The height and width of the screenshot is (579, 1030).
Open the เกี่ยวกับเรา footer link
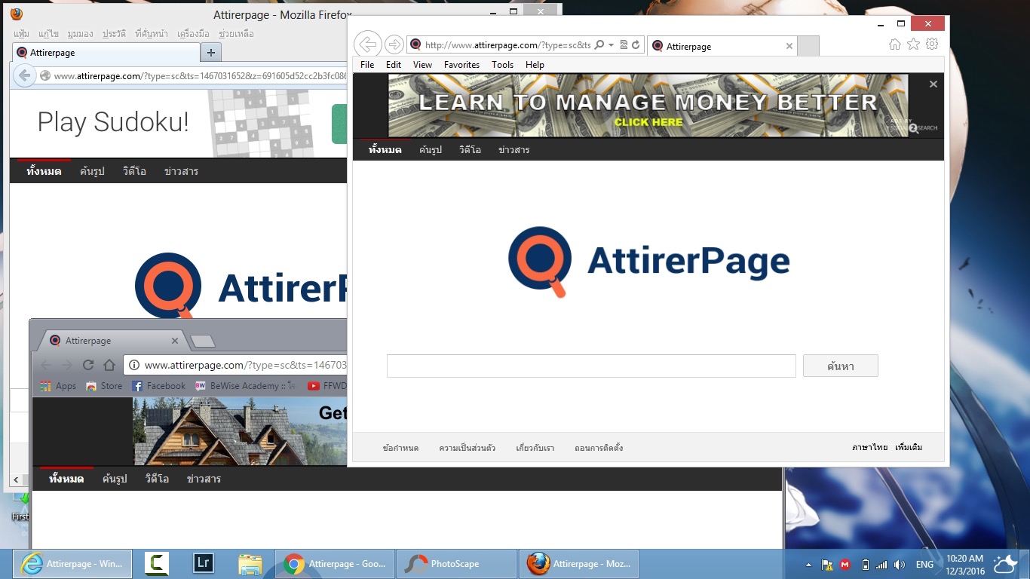[535, 448]
